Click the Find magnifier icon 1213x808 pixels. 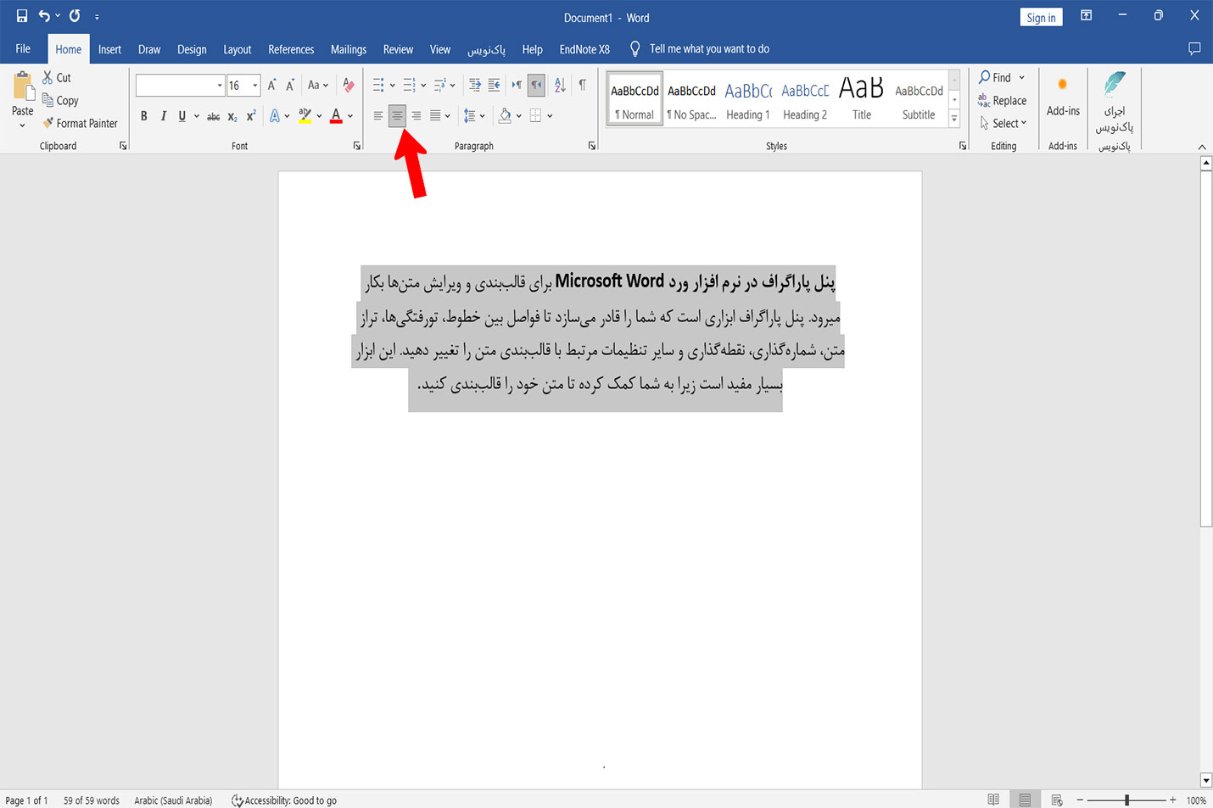click(985, 77)
